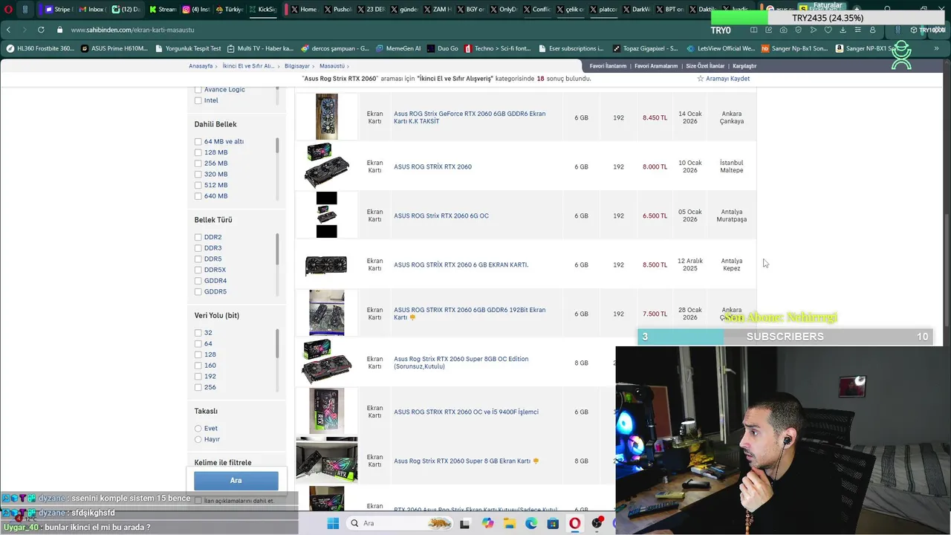Open the ASUS ROG Strix RTX 2060 6G OC listing
951x535 pixels.
441,215
